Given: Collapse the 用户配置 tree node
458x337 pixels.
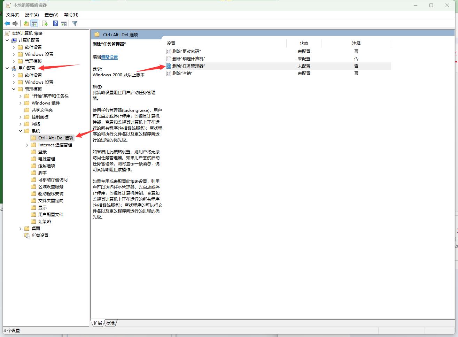Looking at the screenshot, I should 7,68.
